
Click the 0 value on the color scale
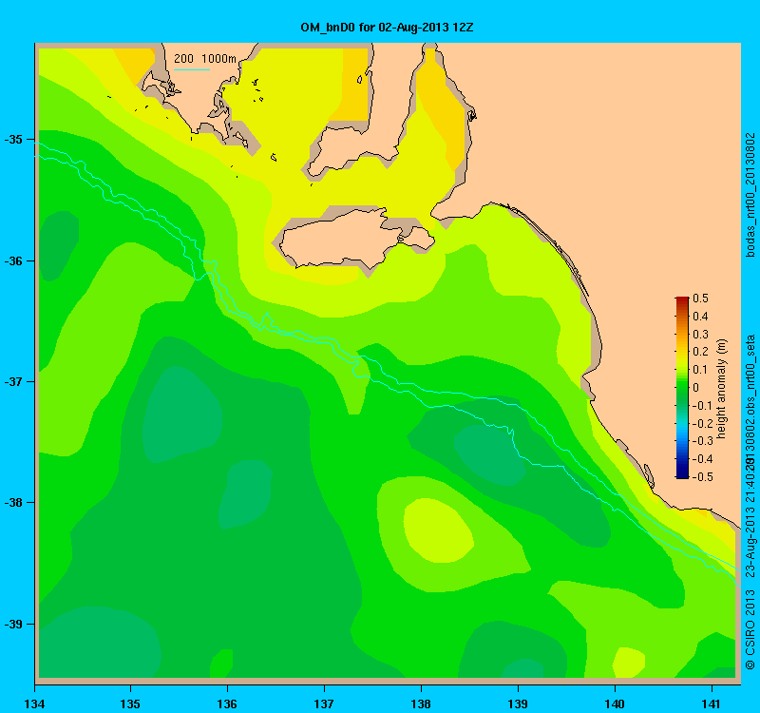tap(696, 388)
